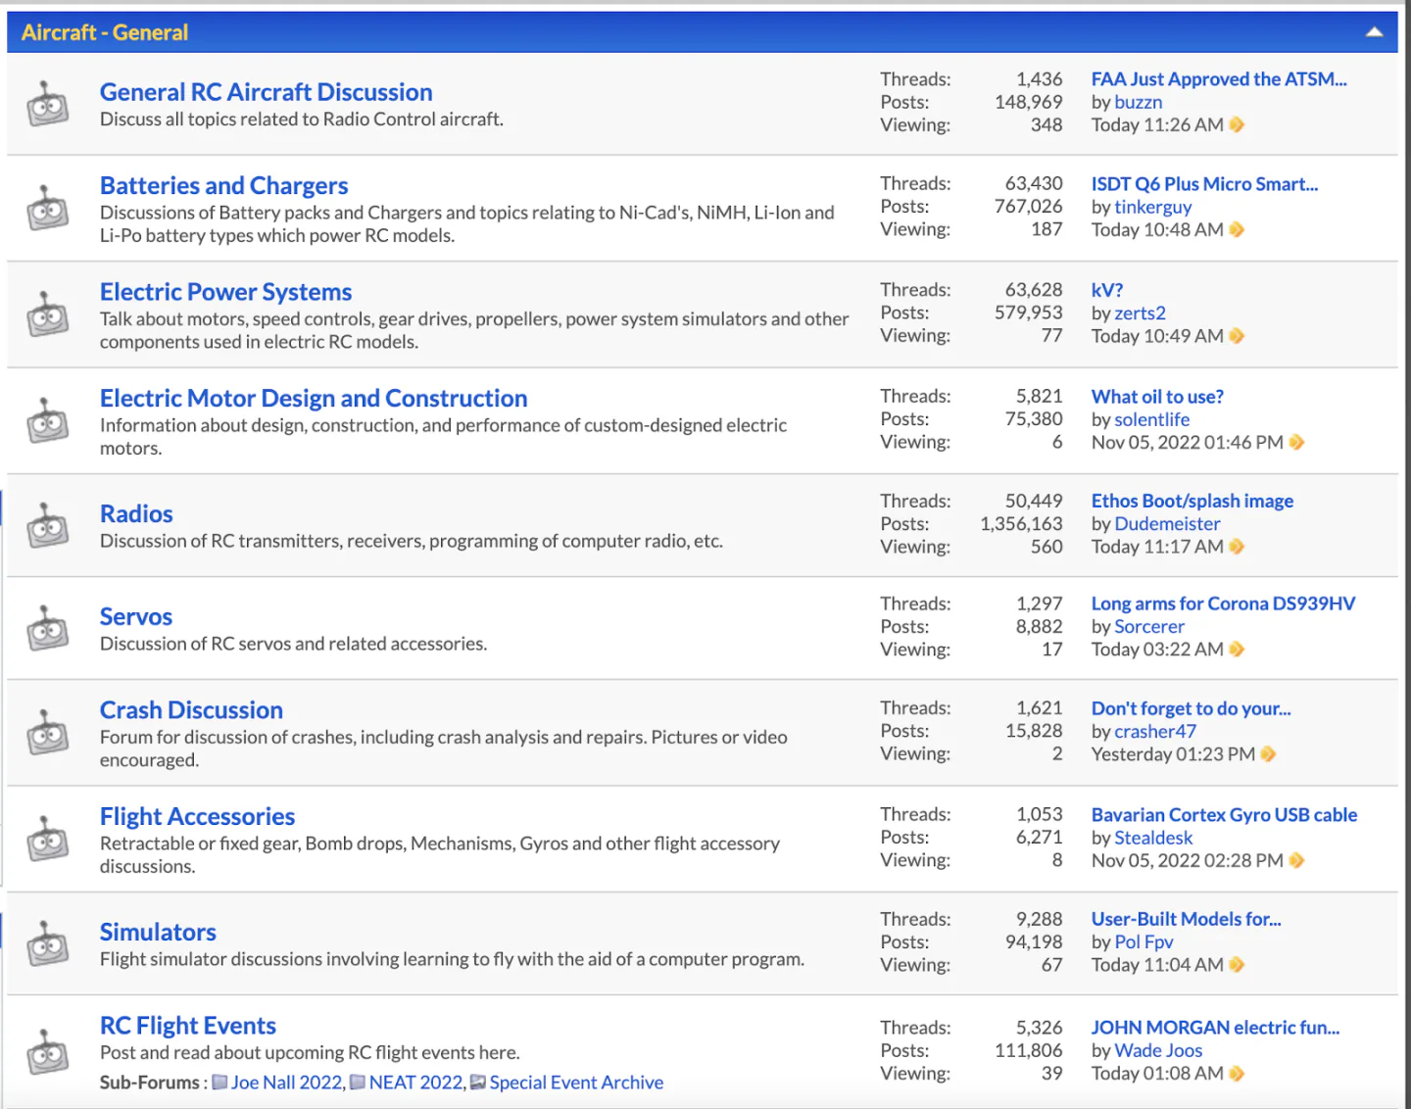
Task: Open thread User-Built Models for...
Action: pyautogui.click(x=1187, y=919)
